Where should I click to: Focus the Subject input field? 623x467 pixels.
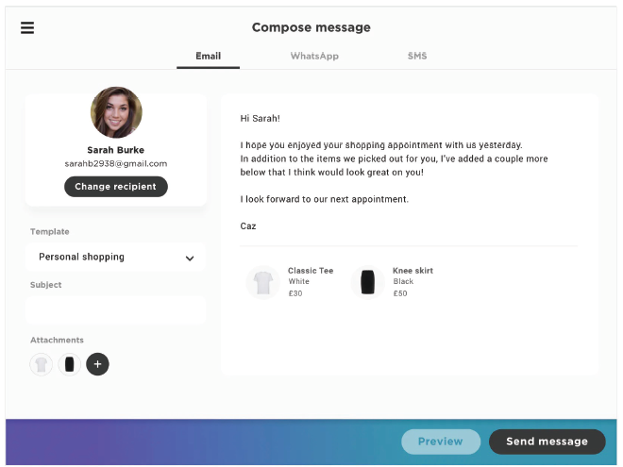click(x=115, y=310)
